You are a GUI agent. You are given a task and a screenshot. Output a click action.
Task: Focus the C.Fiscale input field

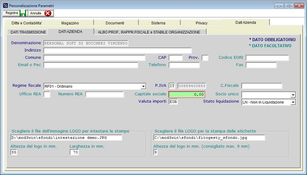pyautogui.click(x=262, y=86)
